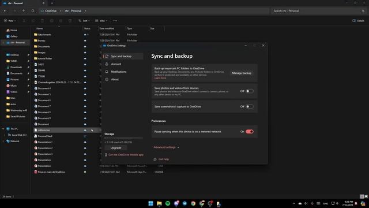Click the OneDrive cloud tray icon

pyautogui.click(x=300, y=203)
